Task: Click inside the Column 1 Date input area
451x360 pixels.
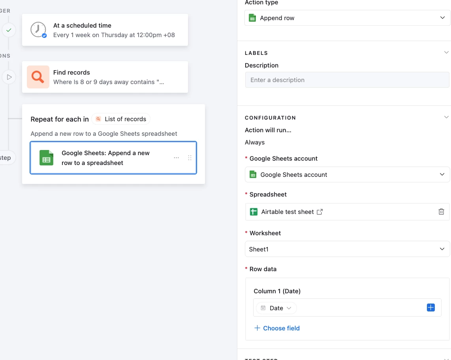Action: 347,307
